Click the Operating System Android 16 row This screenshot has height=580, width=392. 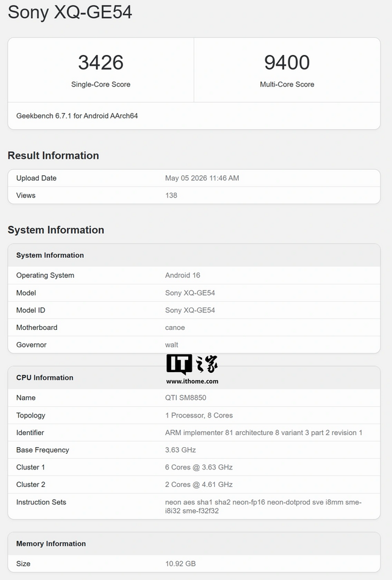click(194, 275)
